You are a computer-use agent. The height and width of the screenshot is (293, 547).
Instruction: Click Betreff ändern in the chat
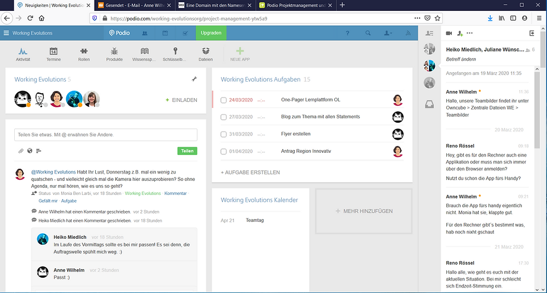[x=461, y=59]
